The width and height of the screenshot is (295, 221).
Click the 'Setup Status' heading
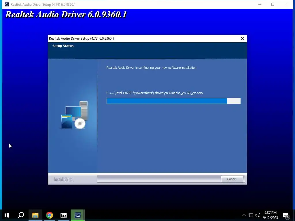click(x=63, y=46)
